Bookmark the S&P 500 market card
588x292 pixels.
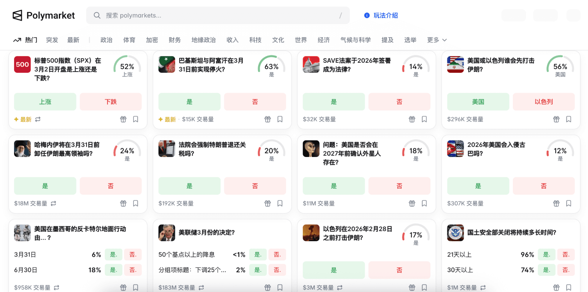[136, 119]
